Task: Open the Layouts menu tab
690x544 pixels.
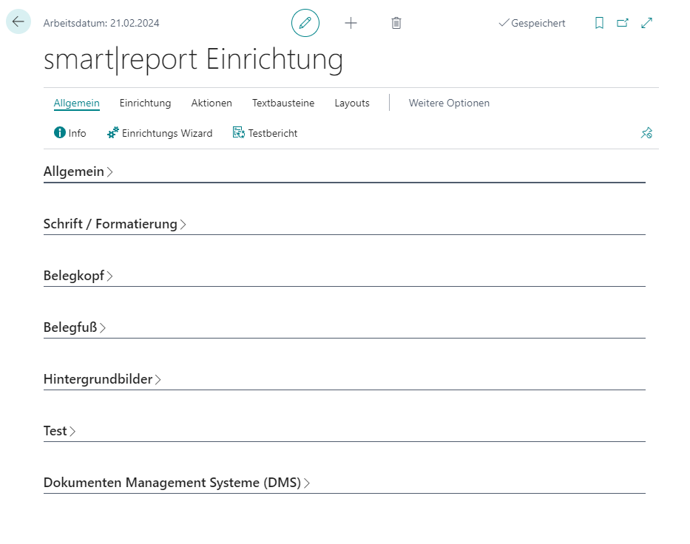Action: [352, 103]
